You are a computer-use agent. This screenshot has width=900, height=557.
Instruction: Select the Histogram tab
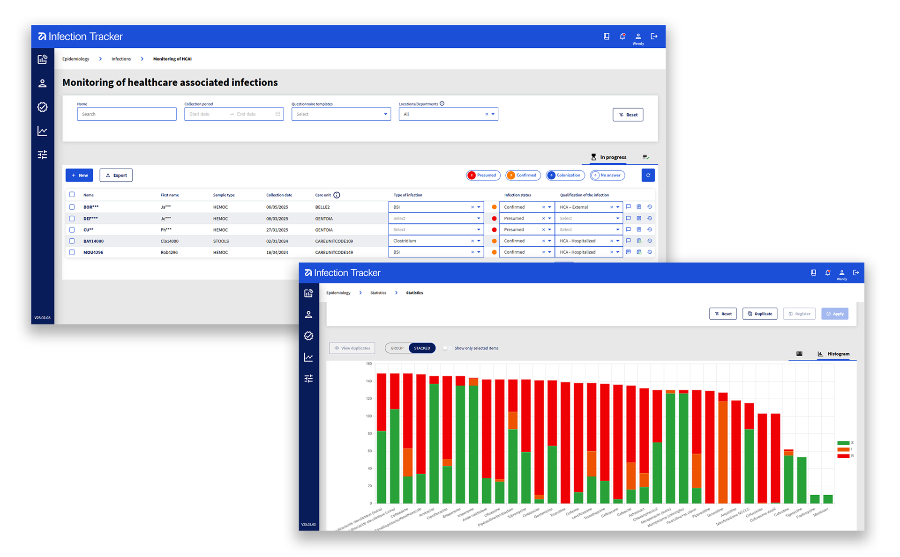point(834,354)
